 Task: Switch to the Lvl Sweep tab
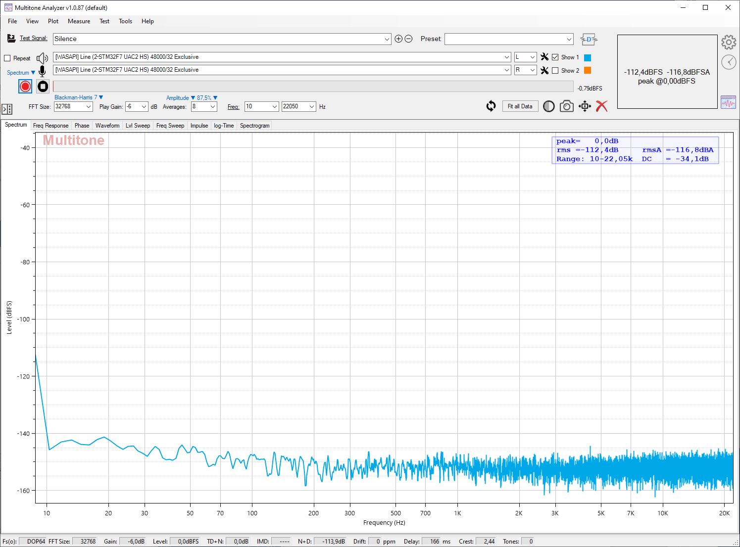click(x=138, y=126)
